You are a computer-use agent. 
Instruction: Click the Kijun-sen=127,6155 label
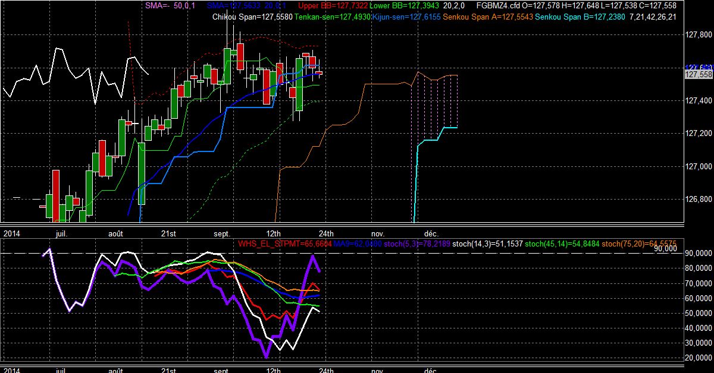click(x=405, y=17)
